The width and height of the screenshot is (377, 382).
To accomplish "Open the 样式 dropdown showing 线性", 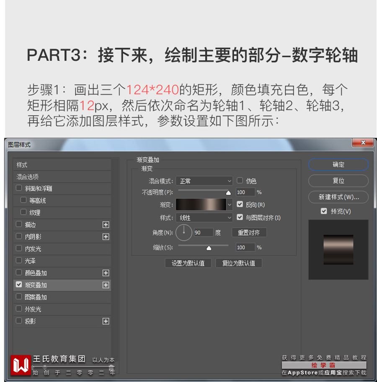I will (204, 217).
